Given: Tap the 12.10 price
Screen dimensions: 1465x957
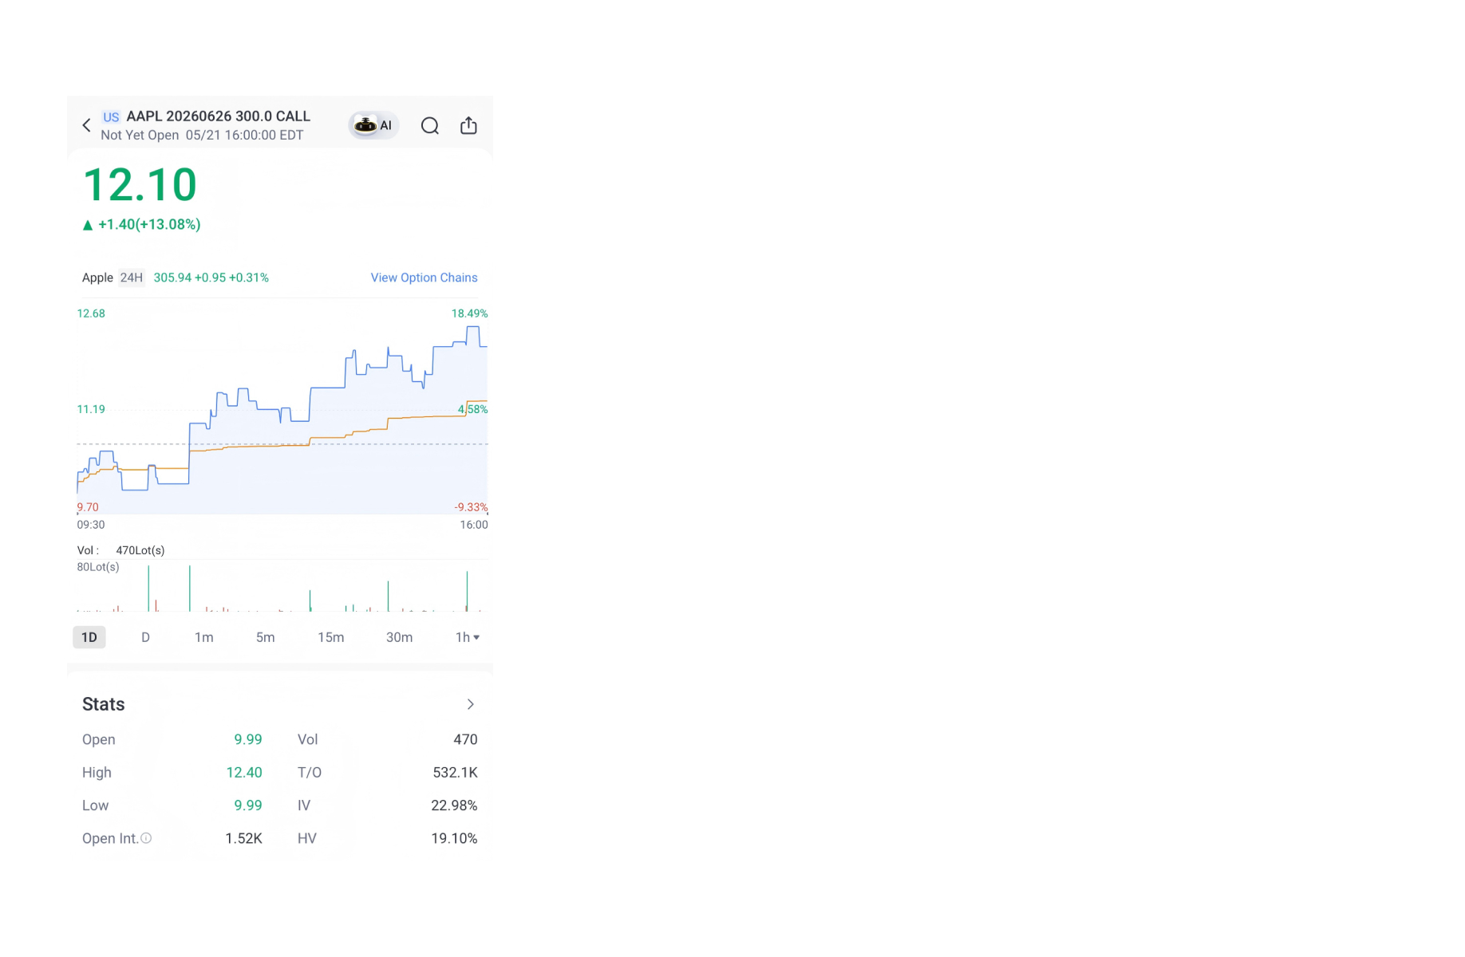Looking at the screenshot, I should pos(140,185).
